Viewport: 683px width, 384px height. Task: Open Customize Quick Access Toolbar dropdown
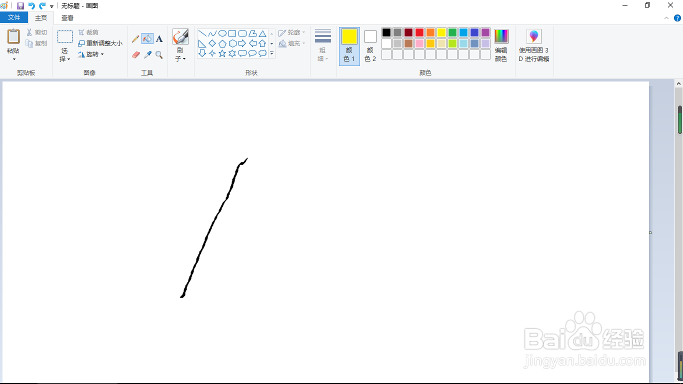pos(51,6)
